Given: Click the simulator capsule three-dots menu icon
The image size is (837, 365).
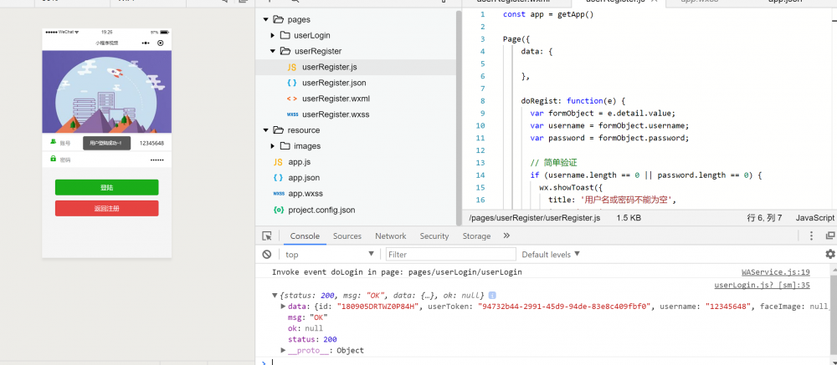Looking at the screenshot, I should (146, 43).
